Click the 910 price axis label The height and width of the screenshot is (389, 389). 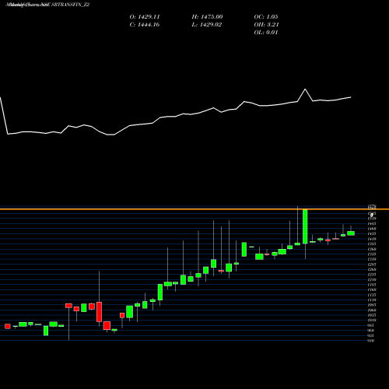pyautogui.click(x=371, y=341)
